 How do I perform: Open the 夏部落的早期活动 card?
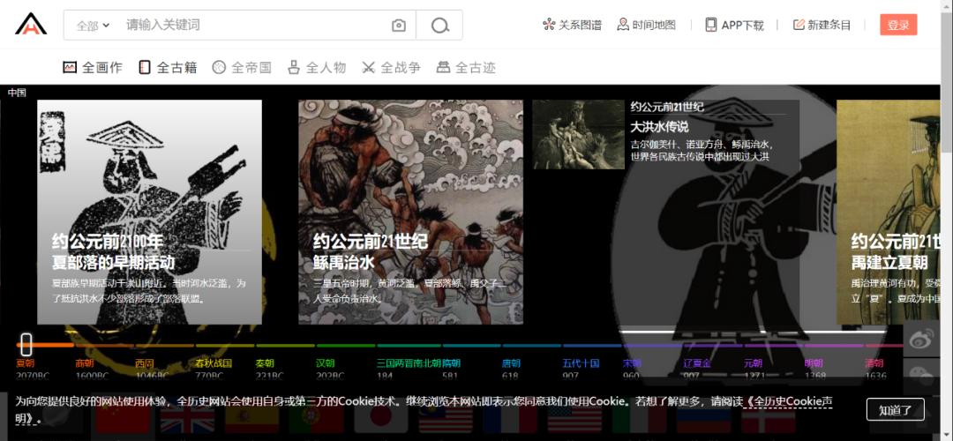(x=149, y=212)
